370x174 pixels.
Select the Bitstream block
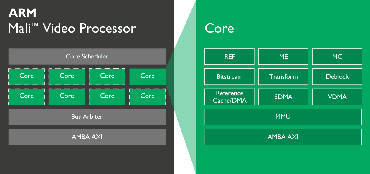pos(229,77)
